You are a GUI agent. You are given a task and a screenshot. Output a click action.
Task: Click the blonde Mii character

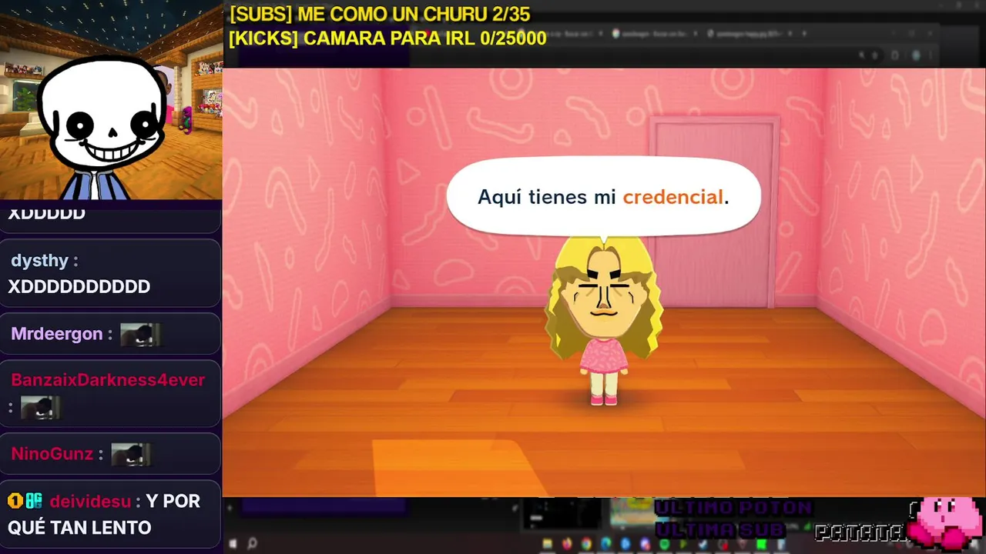(x=605, y=322)
